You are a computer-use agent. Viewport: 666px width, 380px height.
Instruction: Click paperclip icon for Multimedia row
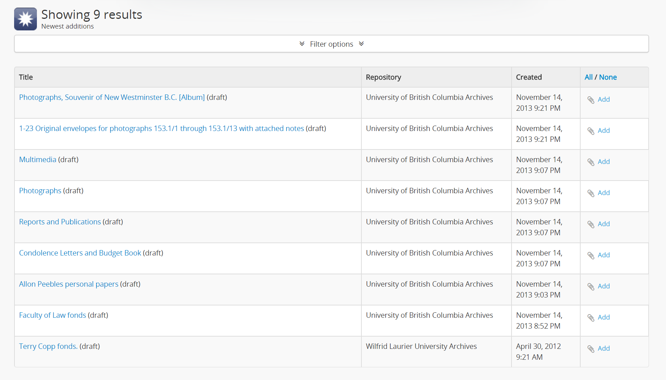pos(591,162)
